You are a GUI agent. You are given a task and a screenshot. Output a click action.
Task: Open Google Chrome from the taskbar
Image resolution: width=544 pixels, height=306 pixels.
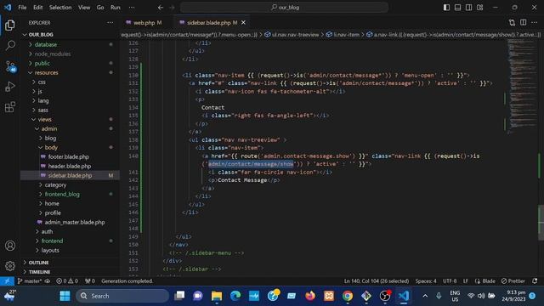pyautogui.click(x=348, y=296)
